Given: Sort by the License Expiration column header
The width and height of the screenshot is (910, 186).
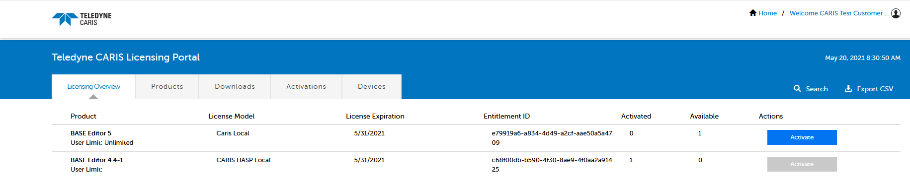Looking at the screenshot, I should point(375,116).
